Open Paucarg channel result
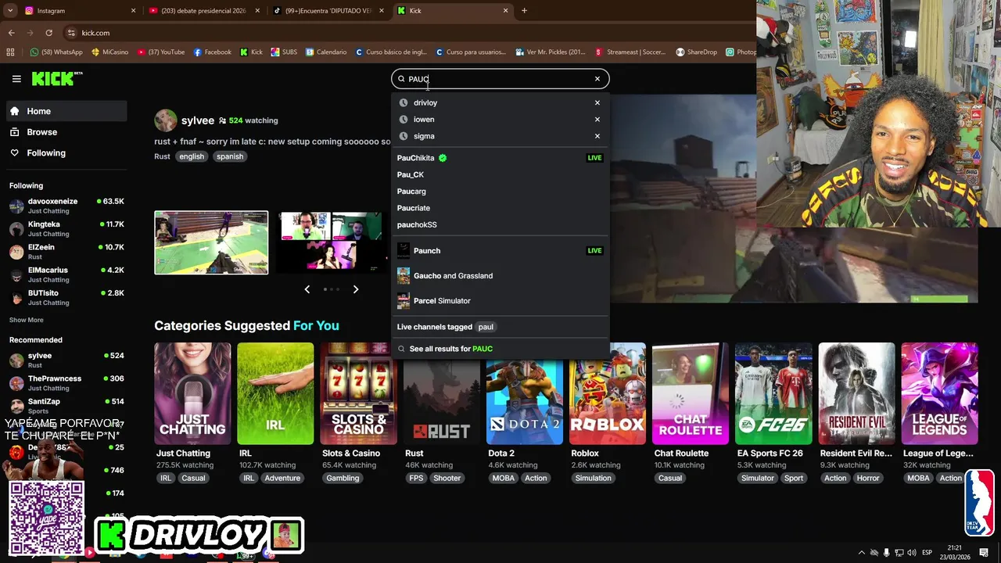1001x563 pixels. pyautogui.click(x=500, y=192)
